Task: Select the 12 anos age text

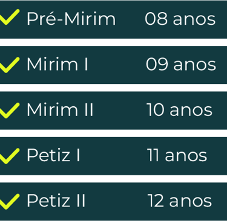Action: coord(180,201)
